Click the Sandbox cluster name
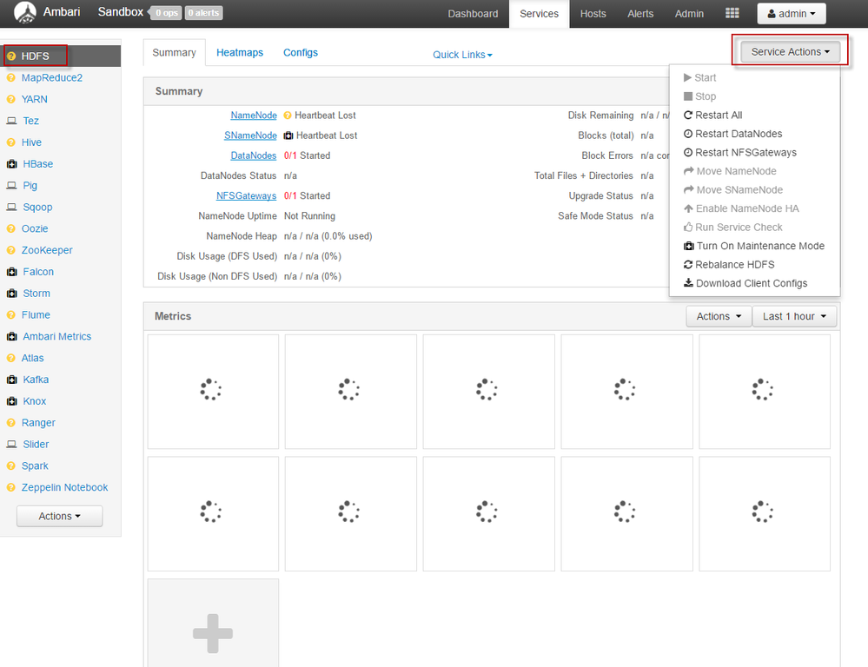 [x=121, y=12]
